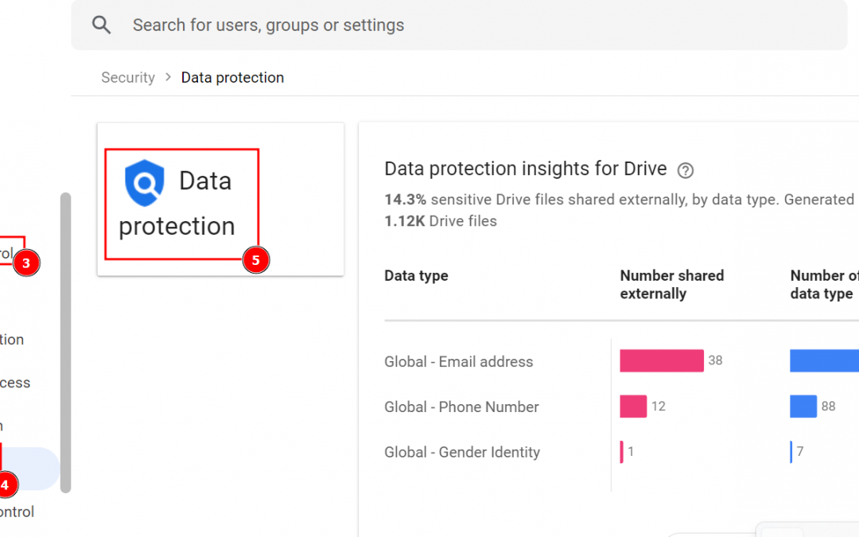
Task: Click the Data protection shield icon
Action: point(144,183)
